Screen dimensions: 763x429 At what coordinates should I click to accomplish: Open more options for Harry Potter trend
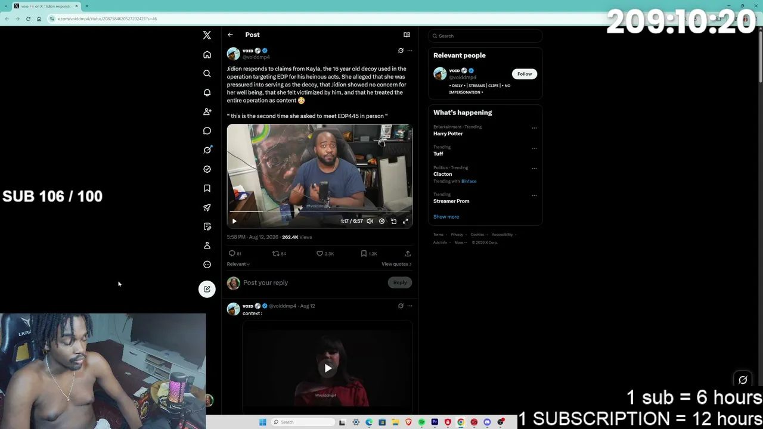[x=534, y=128]
